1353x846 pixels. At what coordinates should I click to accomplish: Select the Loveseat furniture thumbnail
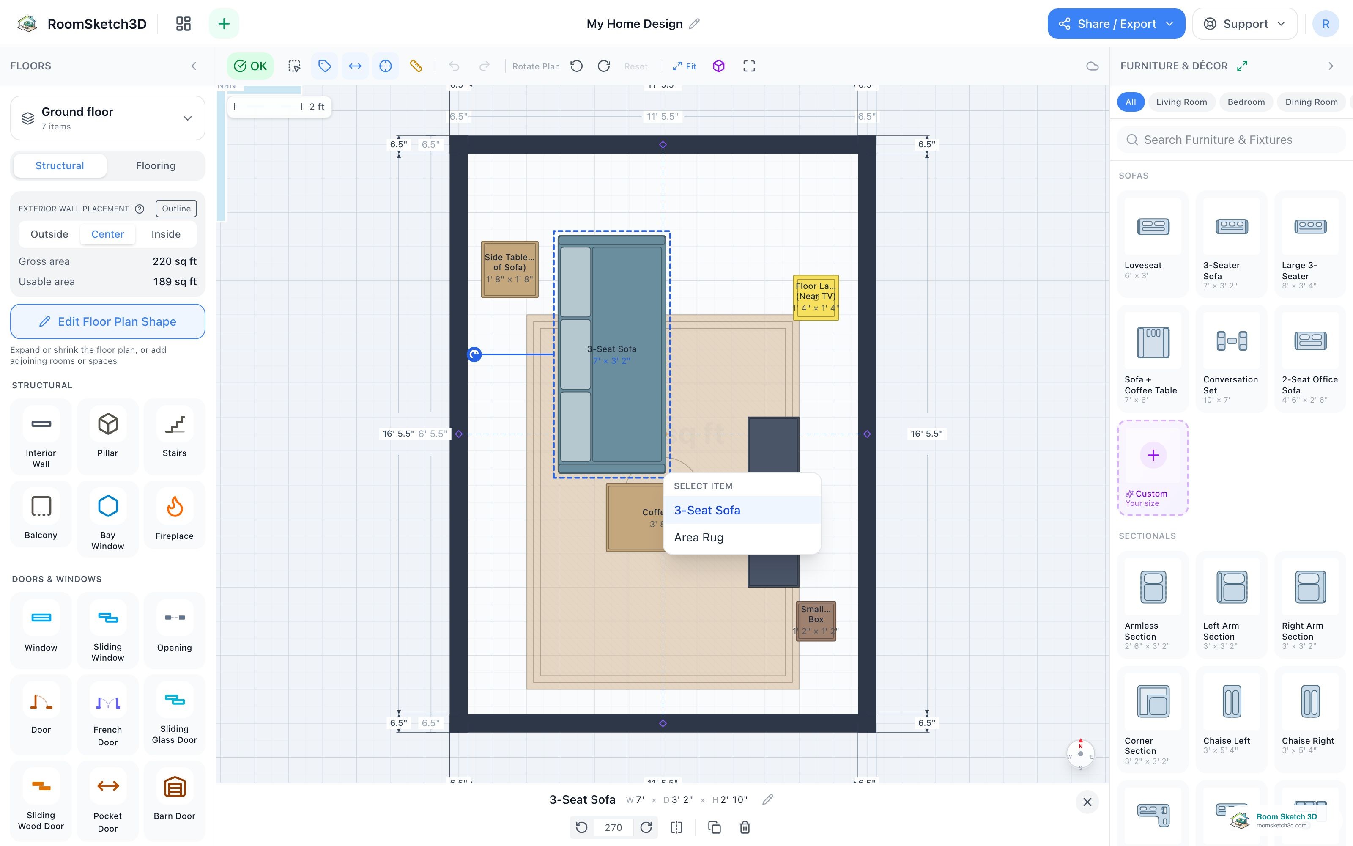pos(1153,227)
